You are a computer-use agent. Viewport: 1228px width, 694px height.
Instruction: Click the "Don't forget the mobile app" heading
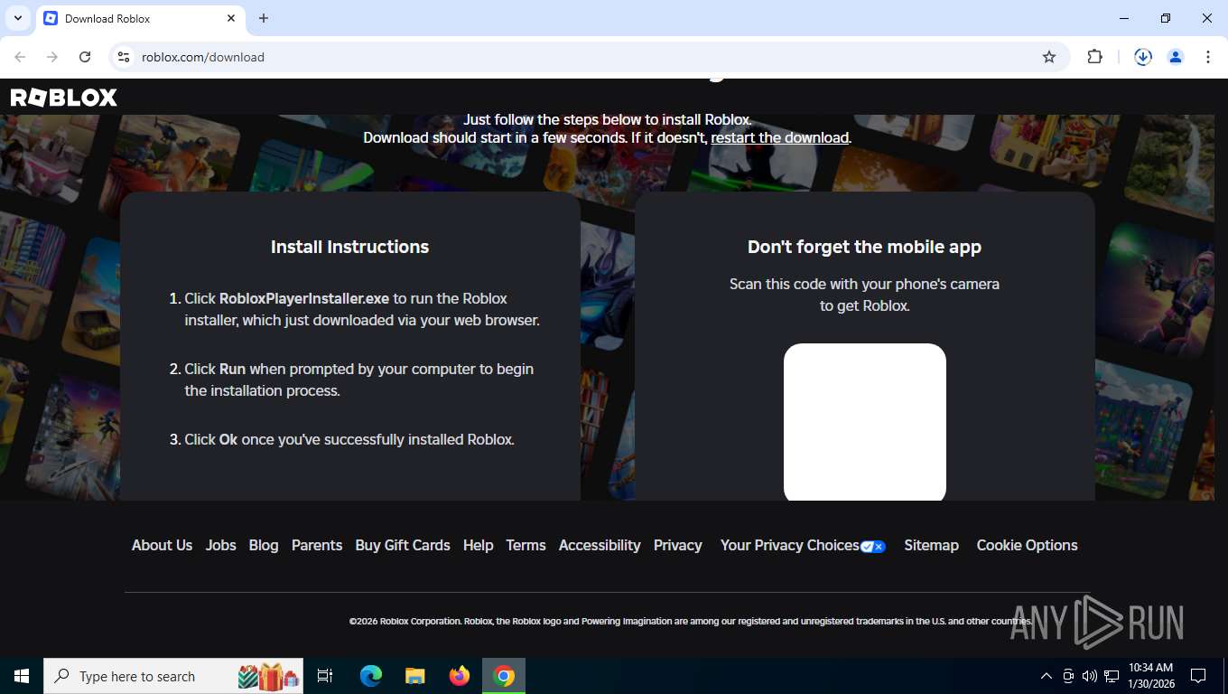coord(864,247)
